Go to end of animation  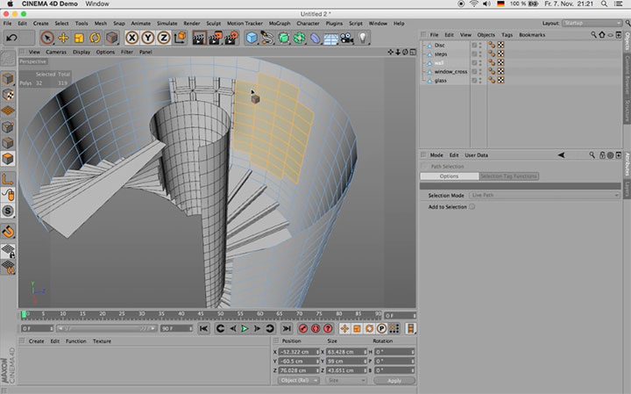click(x=287, y=329)
